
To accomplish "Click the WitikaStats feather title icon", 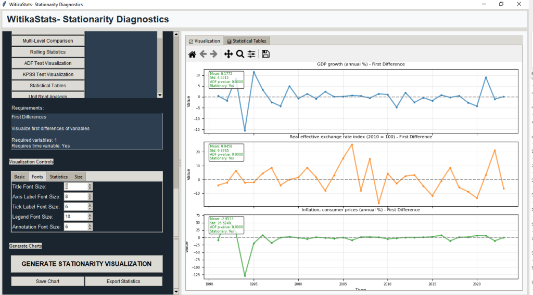I will [4, 4].
